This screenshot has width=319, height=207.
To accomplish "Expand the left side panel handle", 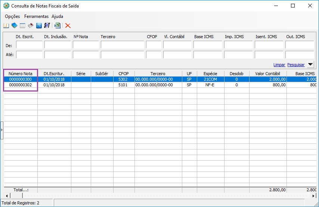I will (x=1, y=130).
